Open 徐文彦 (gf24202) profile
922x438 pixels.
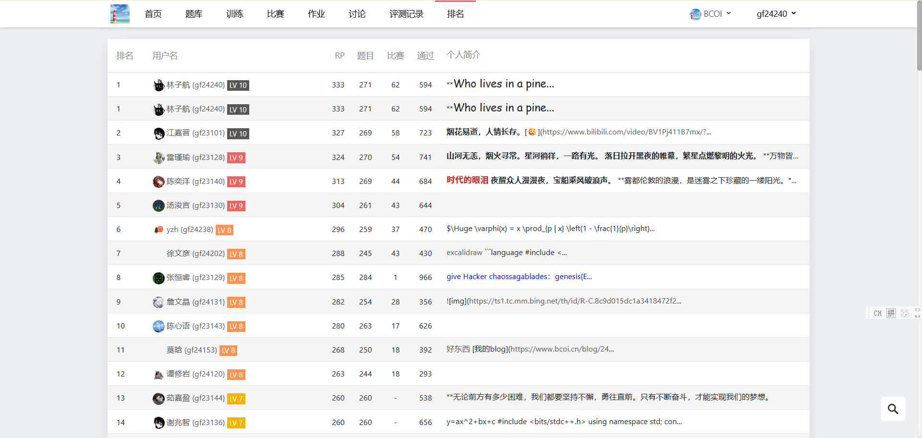(195, 254)
